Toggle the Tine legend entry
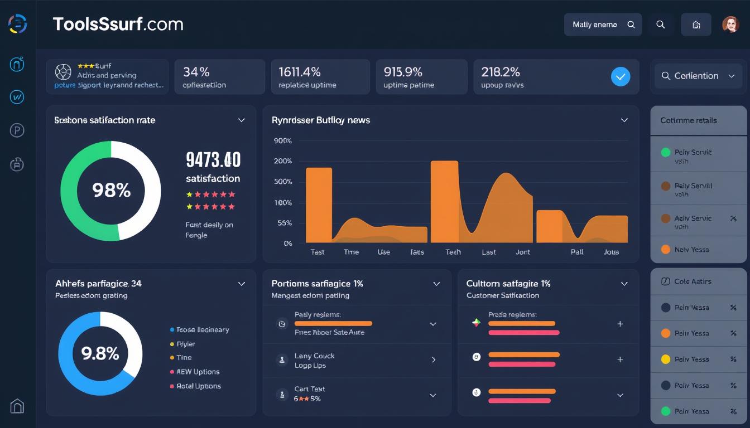 click(x=181, y=358)
